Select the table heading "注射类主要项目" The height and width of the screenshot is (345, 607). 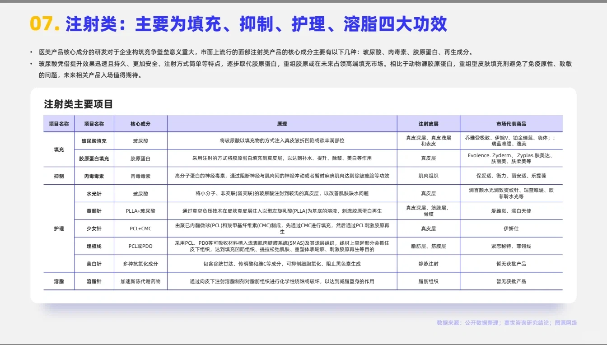78,104
